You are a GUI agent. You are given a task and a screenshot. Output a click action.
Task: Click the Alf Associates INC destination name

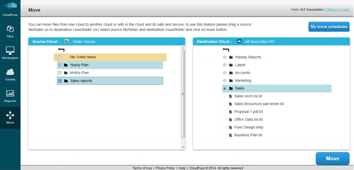click(x=260, y=41)
